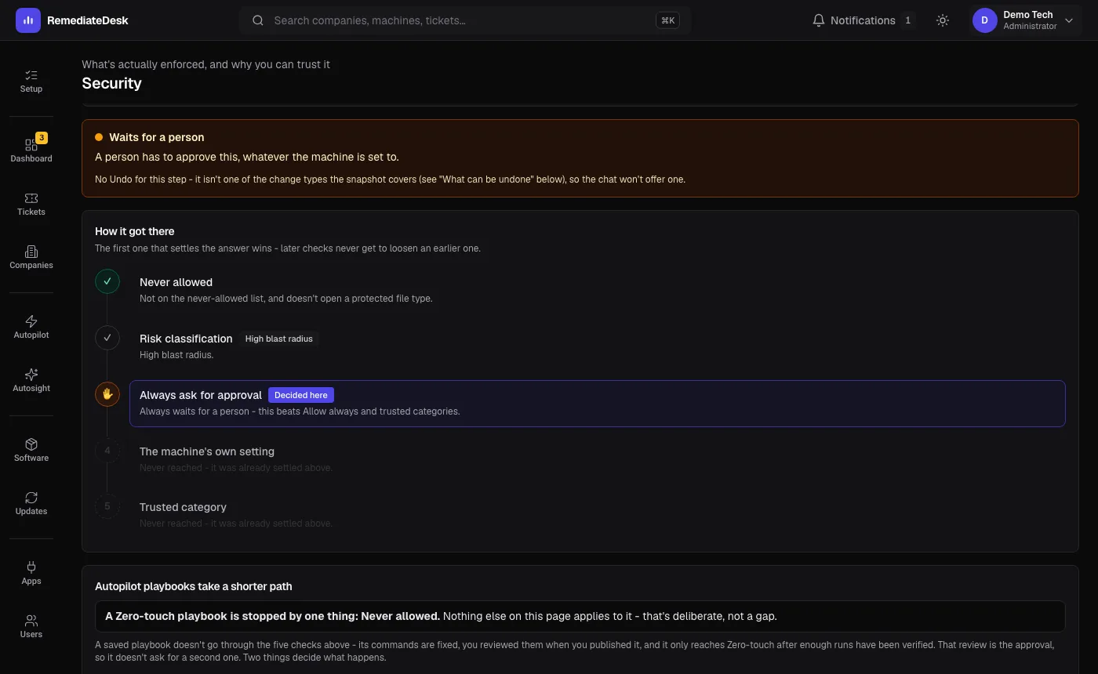Open the Apps page
Image resolution: width=1098 pixels, height=674 pixels.
[x=31, y=573]
